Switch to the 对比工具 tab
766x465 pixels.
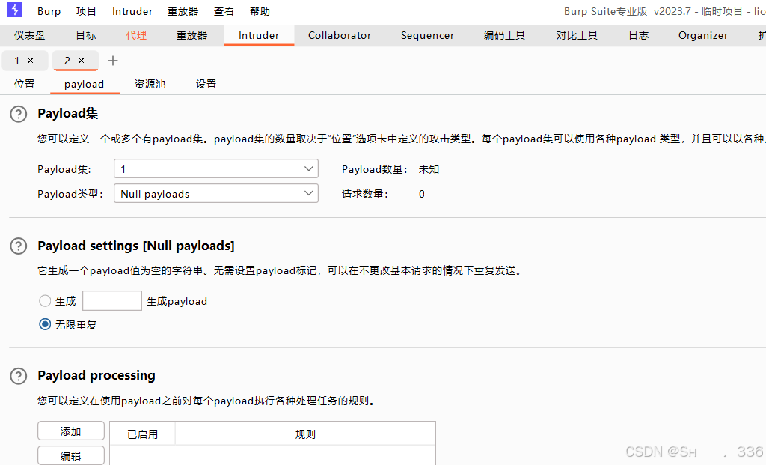coord(577,35)
